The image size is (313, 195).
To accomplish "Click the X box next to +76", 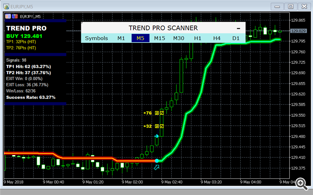I will click(157, 113).
